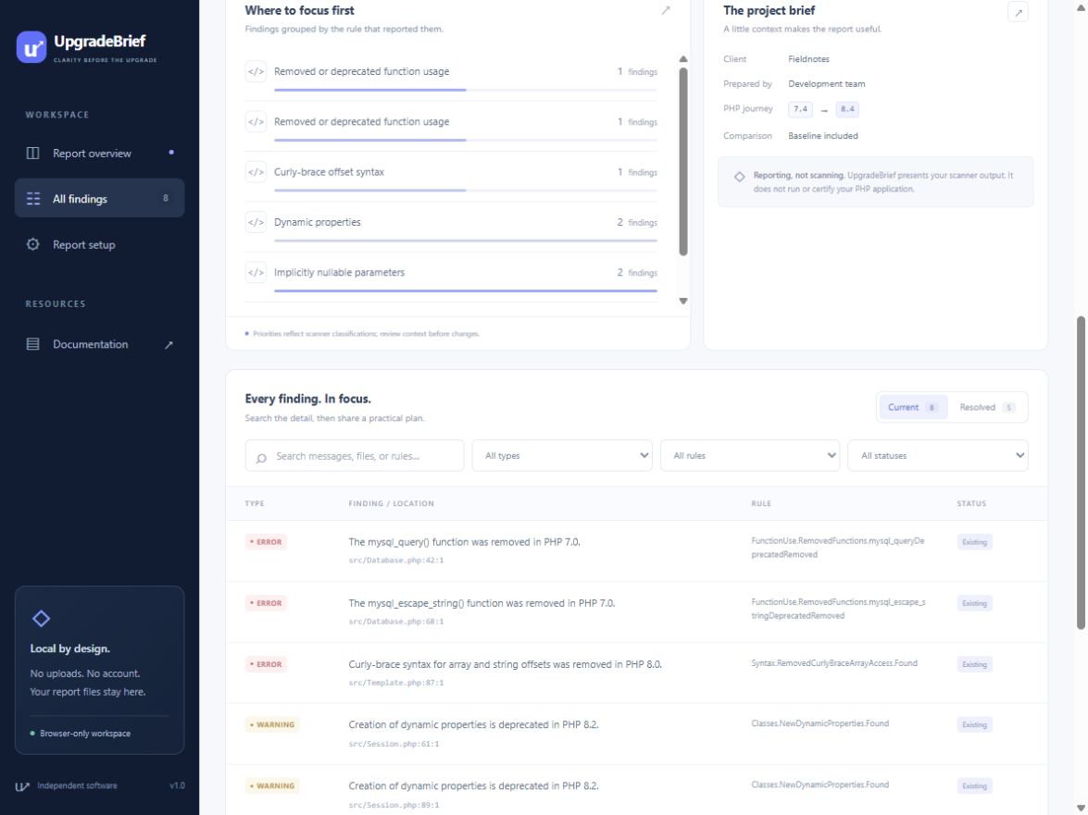The height and width of the screenshot is (815, 1088).
Task: Click the search magnifier icon
Action: [x=261, y=457]
